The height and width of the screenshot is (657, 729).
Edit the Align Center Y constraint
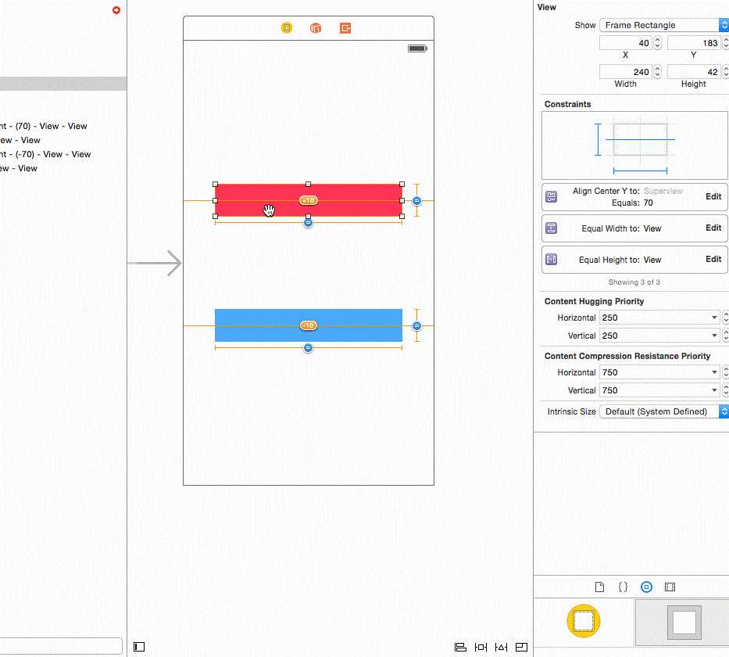point(713,196)
